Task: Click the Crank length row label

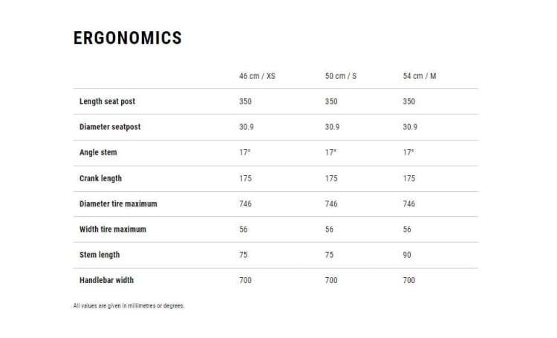Action: [x=100, y=178]
